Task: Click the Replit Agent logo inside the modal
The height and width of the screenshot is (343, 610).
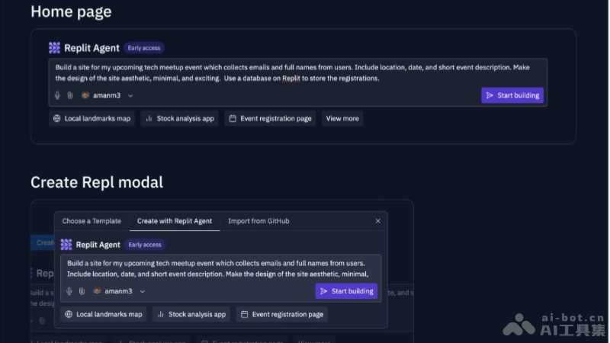Action: click(66, 245)
